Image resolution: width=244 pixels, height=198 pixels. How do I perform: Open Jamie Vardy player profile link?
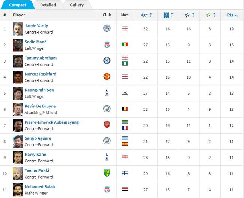36,26
